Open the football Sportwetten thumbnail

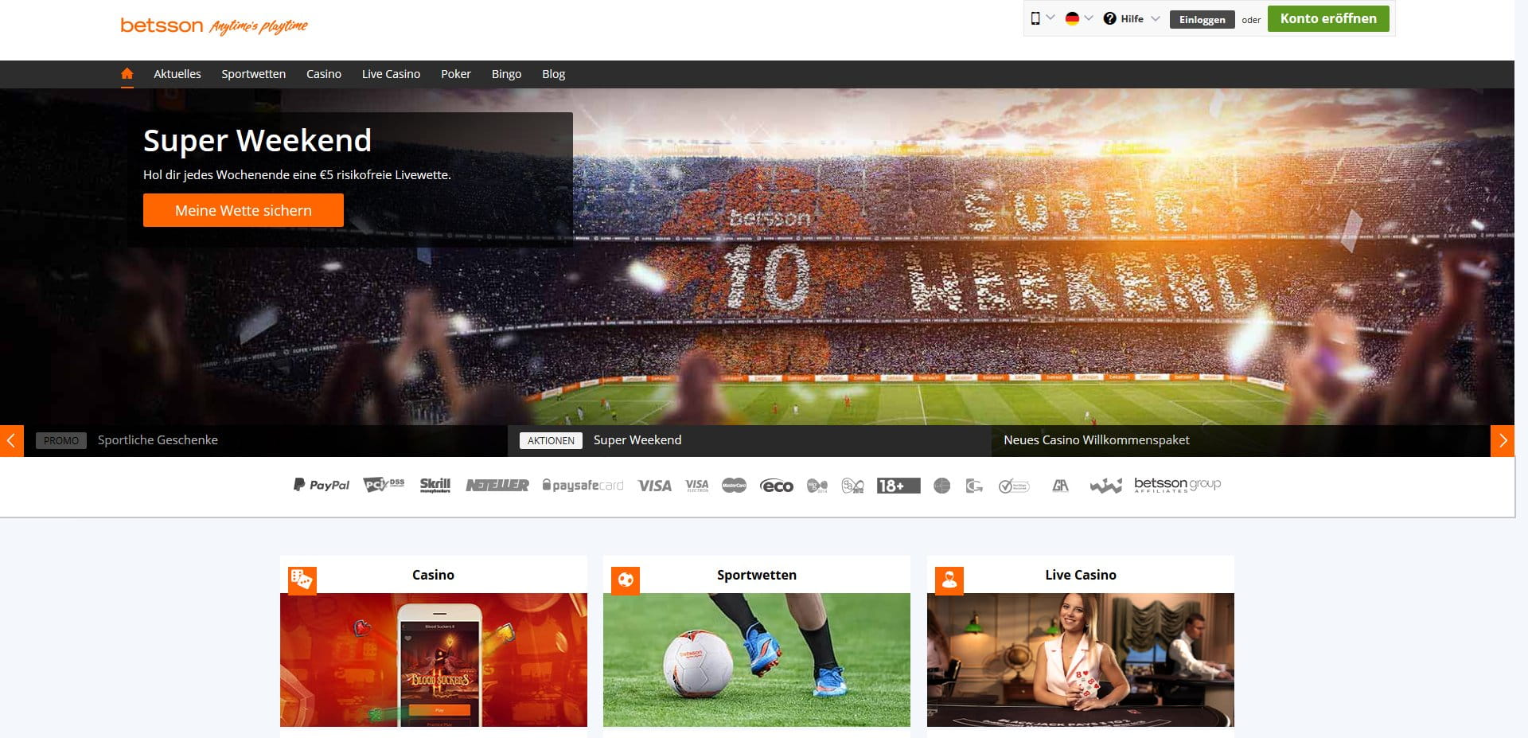pos(757,660)
